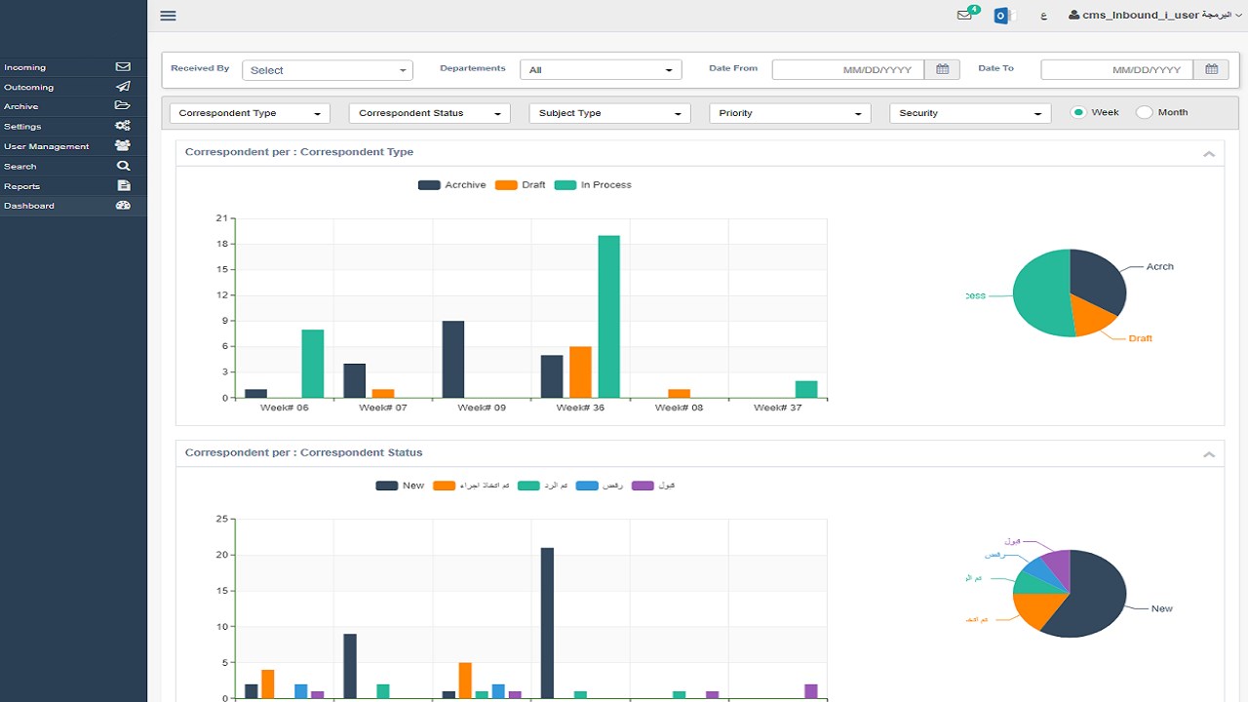Open the Priority filter button

pyautogui.click(x=790, y=113)
